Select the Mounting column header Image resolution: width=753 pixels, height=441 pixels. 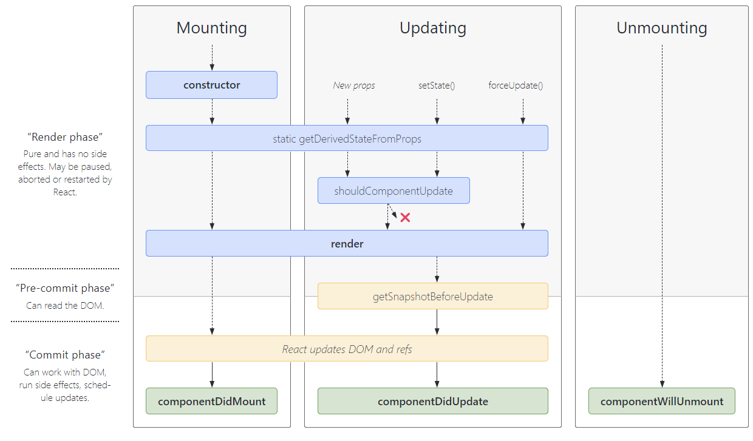tap(211, 28)
